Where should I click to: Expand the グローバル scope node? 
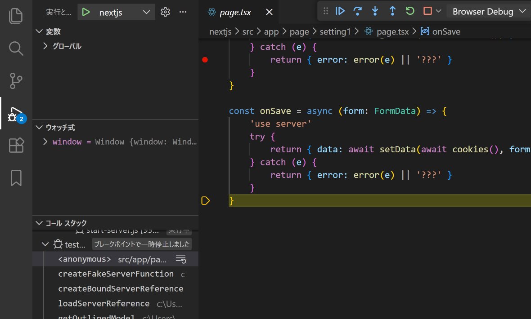tap(45, 46)
